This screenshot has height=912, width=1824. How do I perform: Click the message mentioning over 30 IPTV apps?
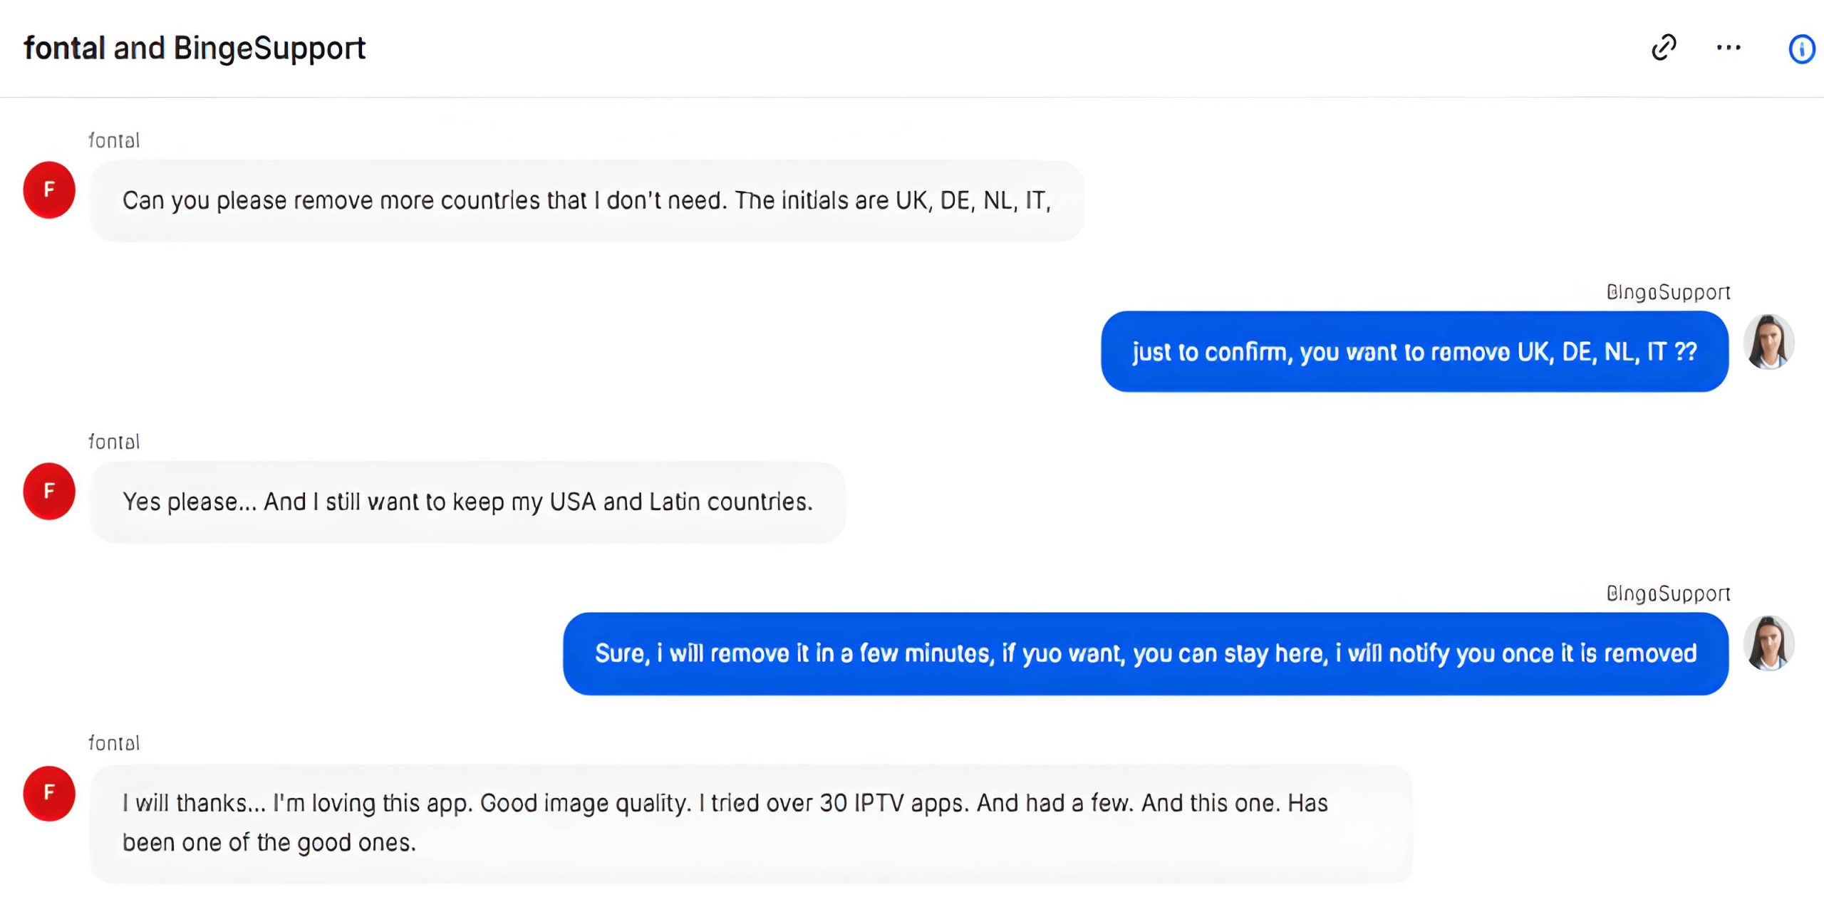(x=725, y=804)
